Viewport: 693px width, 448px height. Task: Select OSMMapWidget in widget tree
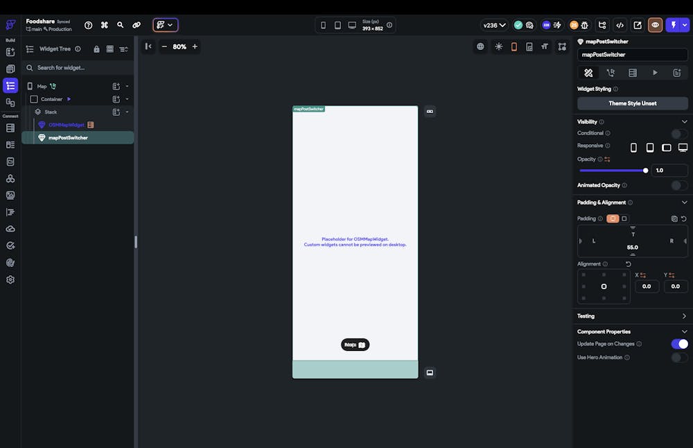click(67, 125)
